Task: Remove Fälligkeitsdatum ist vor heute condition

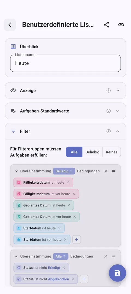Action: pyautogui.click(x=74, y=194)
